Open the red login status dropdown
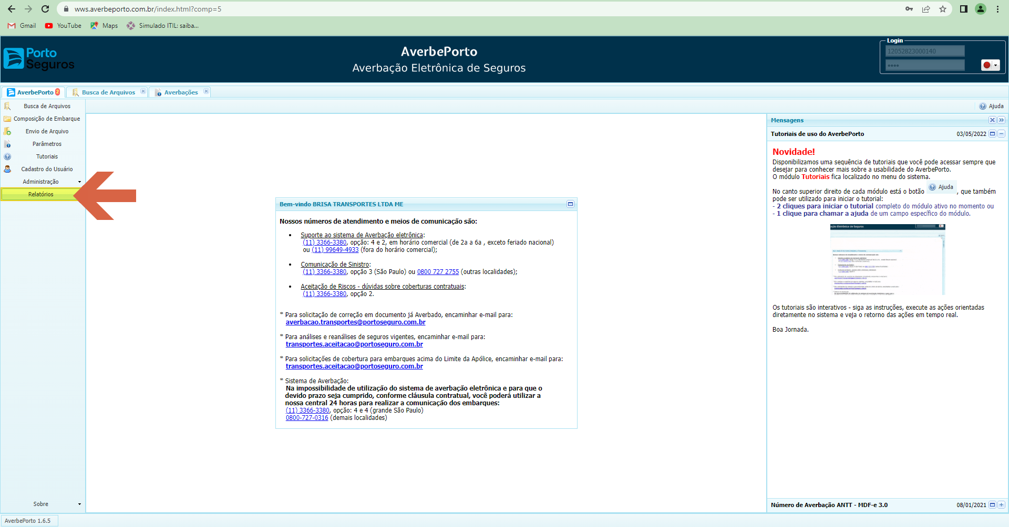This screenshot has width=1009, height=527. click(990, 65)
